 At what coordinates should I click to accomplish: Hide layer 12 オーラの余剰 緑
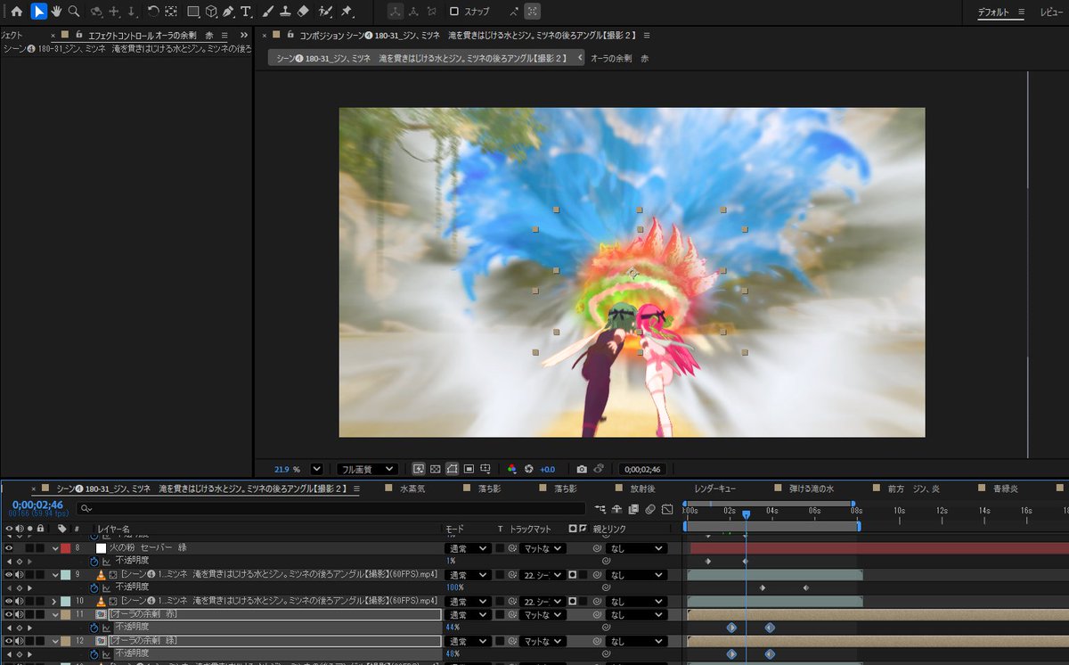9,641
